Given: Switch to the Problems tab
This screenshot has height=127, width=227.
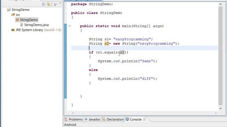Looking at the screenshot, I should [x=76, y=119].
